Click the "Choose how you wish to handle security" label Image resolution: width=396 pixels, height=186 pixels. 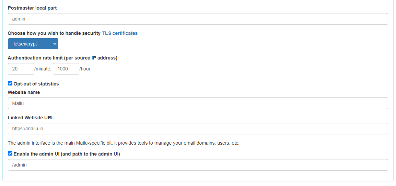(x=54, y=33)
